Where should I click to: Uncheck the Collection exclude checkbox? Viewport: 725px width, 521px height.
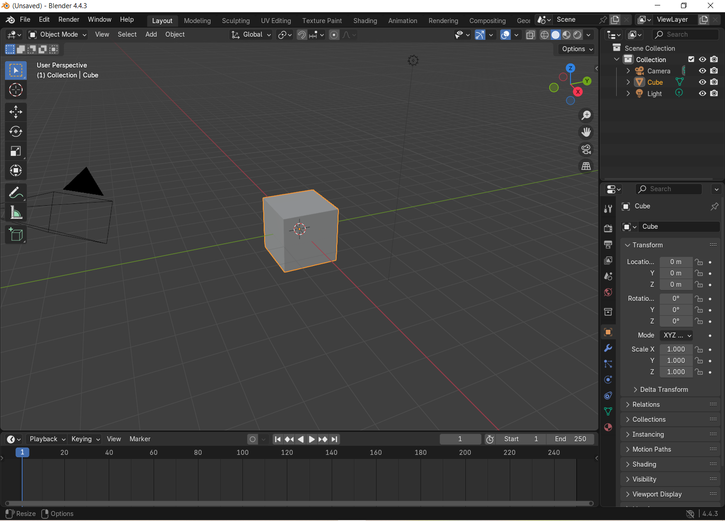pos(691,59)
